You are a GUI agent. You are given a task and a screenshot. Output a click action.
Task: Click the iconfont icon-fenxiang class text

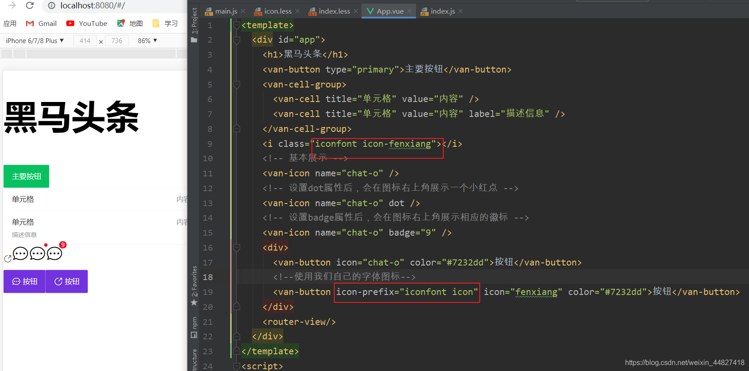(373, 144)
